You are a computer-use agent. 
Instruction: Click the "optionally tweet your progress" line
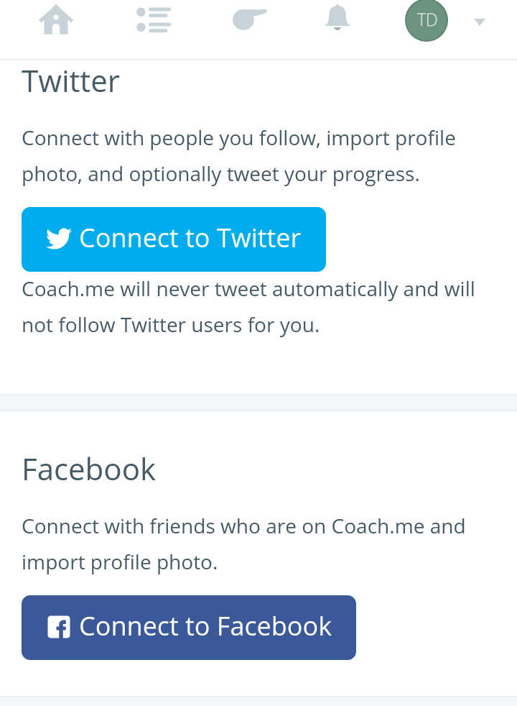pos(220,174)
